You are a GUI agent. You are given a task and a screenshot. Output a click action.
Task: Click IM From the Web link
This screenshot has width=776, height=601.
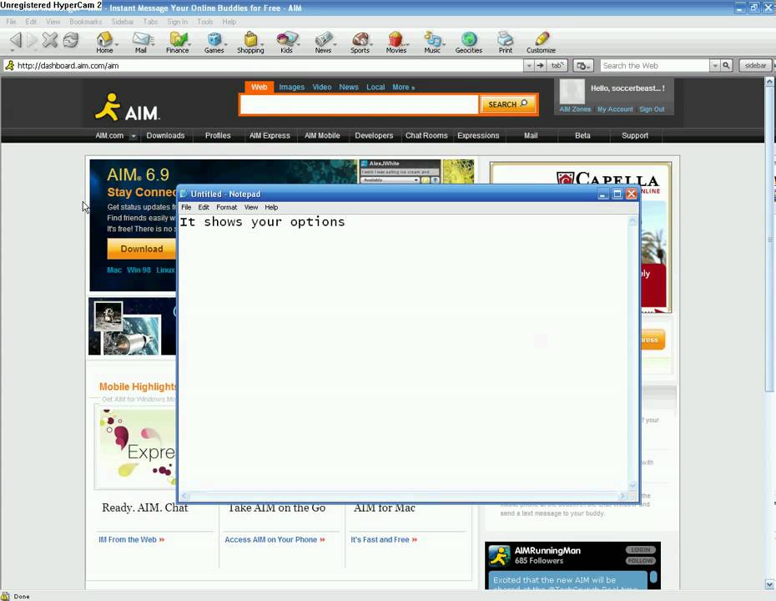(132, 539)
